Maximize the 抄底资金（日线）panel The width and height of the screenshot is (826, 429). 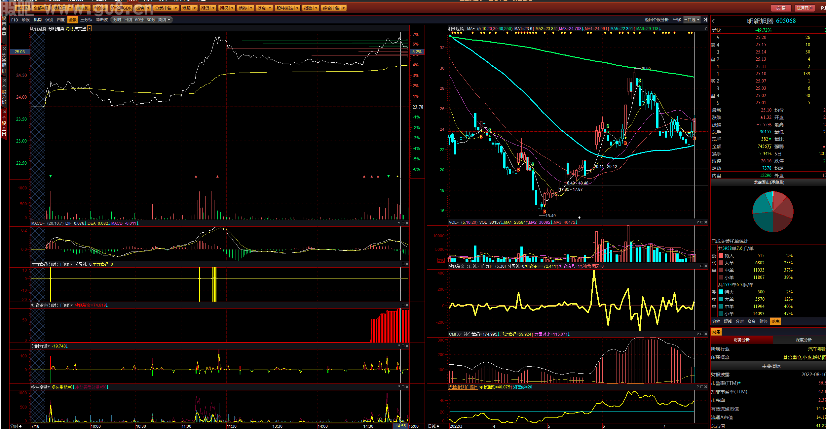pyautogui.click(x=702, y=266)
